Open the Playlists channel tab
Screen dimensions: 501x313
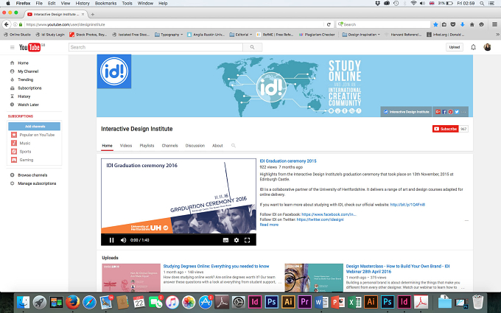click(x=147, y=146)
